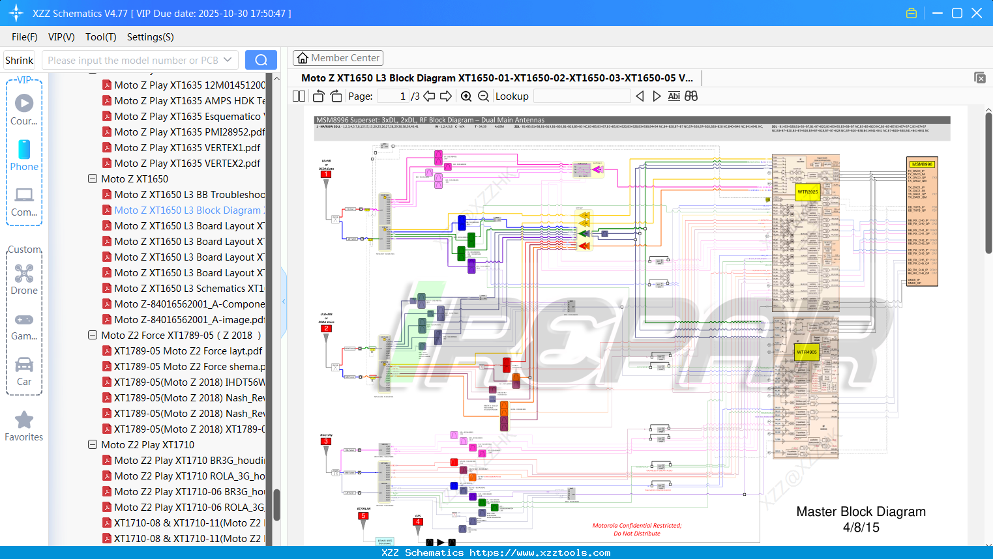
Task: Select the Moto Z XT1650 L3 Block Diagram document tab
Action: tap(497, 78)
